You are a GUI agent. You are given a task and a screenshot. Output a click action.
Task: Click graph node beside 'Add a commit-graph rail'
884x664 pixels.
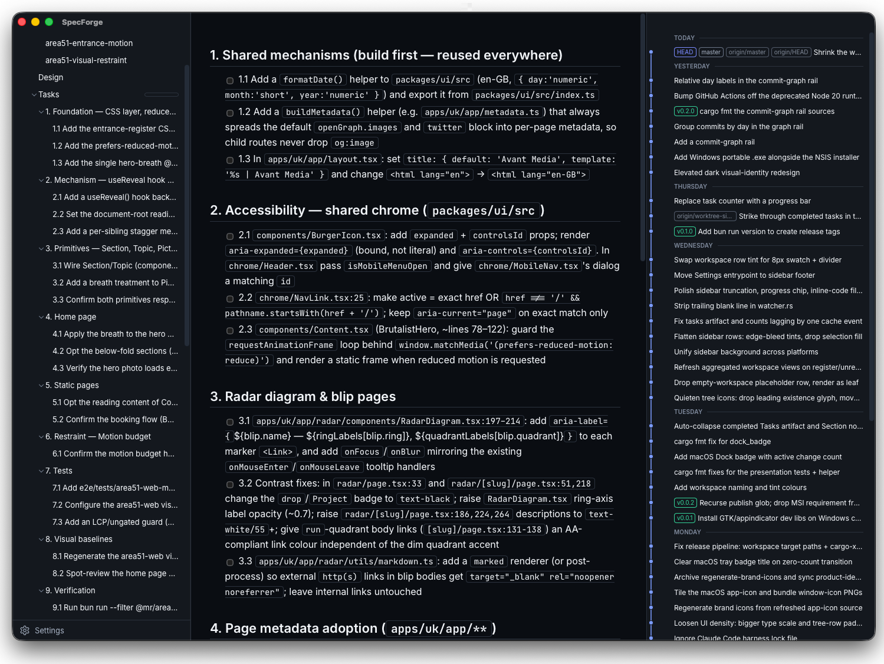pos(651,142)
